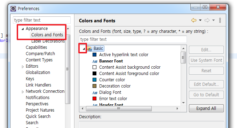This screenshot has width=237, height=128.
Task: Expand the Network Connections tree node
Action: click(23, 92)
